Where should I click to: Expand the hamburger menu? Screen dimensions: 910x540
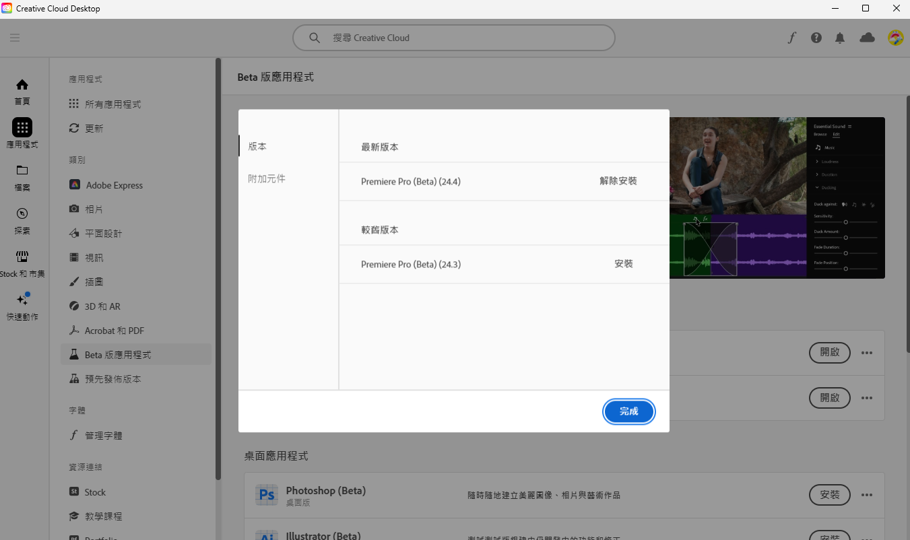pos(15,37)
